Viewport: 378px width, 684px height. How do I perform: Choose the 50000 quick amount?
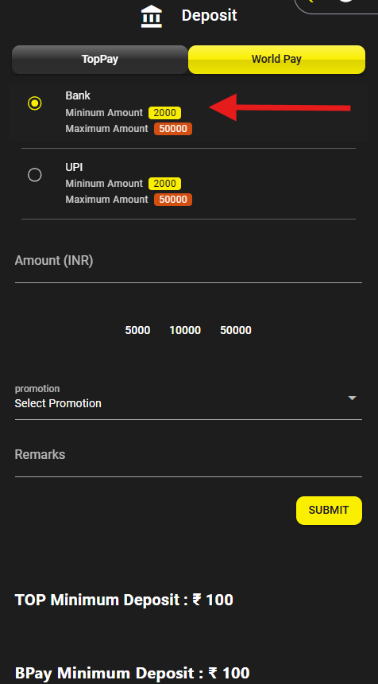236,330
